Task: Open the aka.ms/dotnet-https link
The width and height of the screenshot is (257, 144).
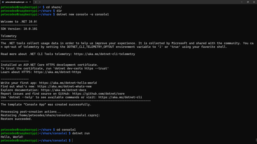Action: coord(57,72)
